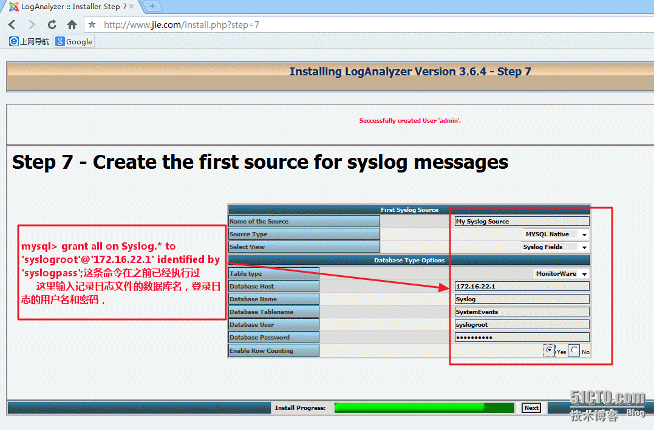Click the green Install Progress bar

coord(424,408)
